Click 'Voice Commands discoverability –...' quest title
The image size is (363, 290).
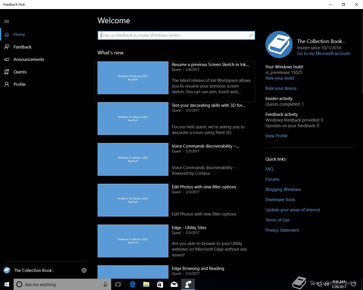click(205, 146)
